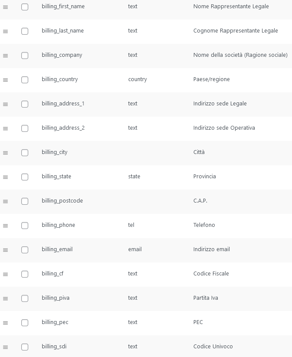Screen dimensions: 292x357
Task: Check the billing_last_name checkbox
Action: point(25,31)
